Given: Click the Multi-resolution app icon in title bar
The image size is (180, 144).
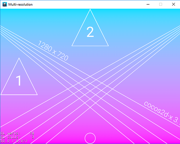Looking at the screenshot, I should pos(5,4).
